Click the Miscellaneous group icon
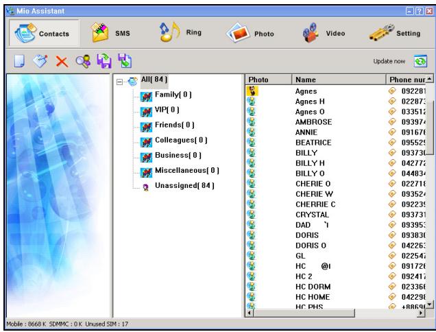Screen dimensions: 436x332 (x=146, y=172)
